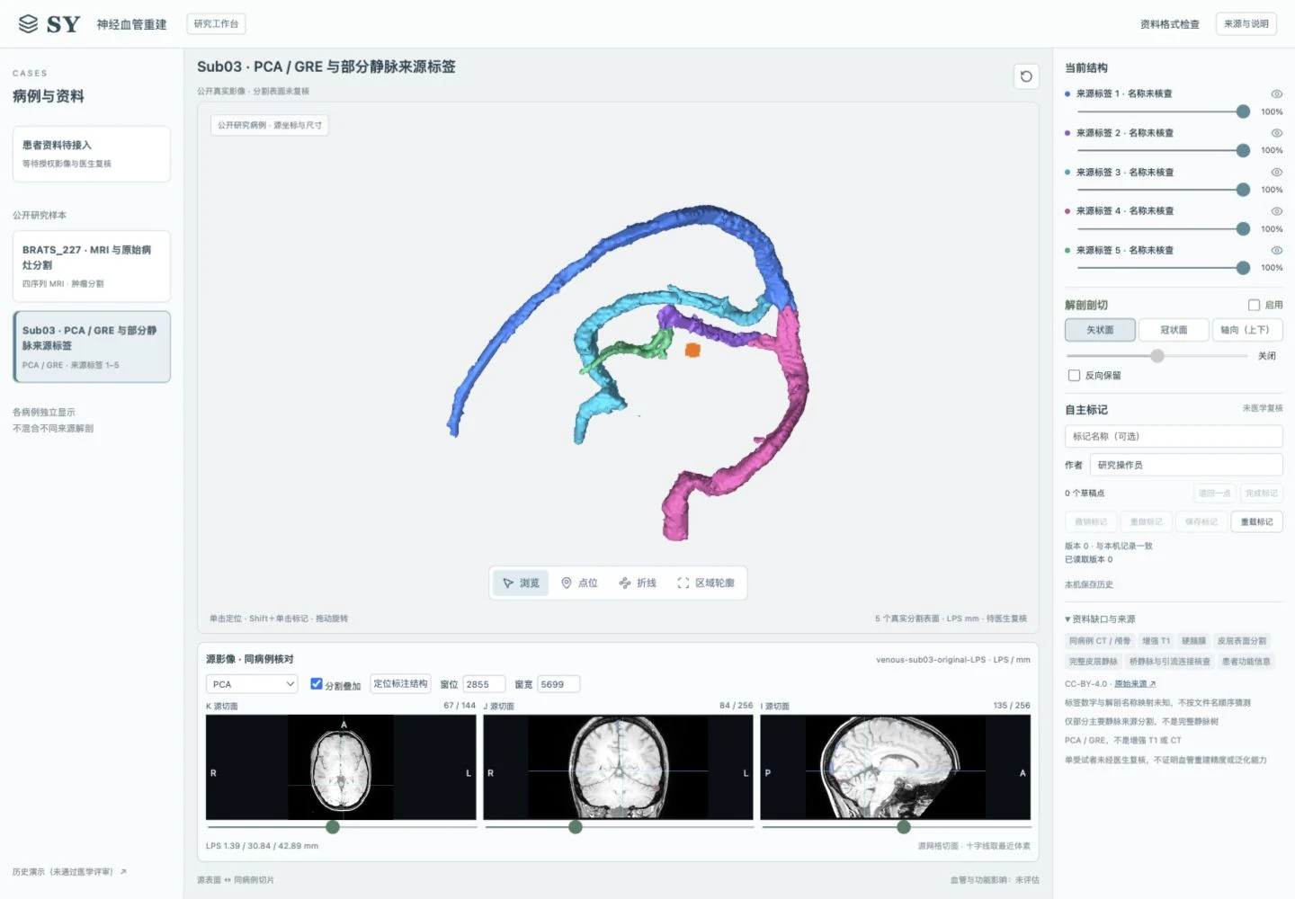Open the PCA image sequence dropdown
This screenshot has height=899, width=1295.
[x=252, y=684]
